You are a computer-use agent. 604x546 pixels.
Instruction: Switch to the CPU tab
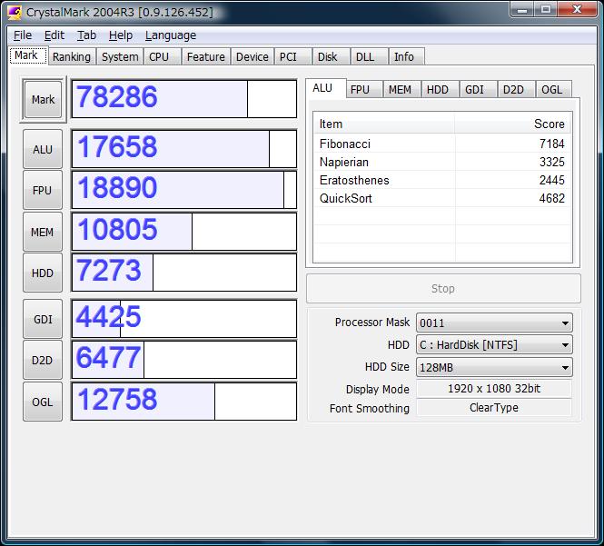[x=159, y=56]
